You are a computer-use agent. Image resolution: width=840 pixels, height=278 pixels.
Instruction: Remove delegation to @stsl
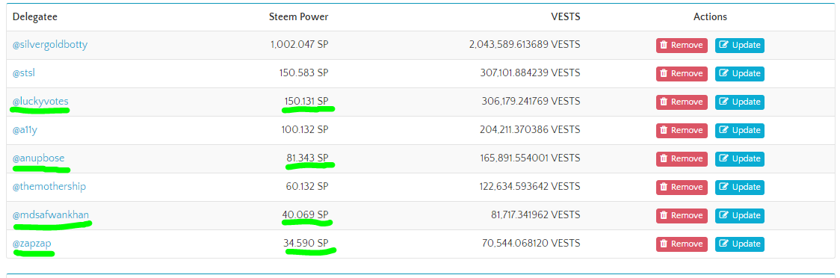[x=682, y=73]
